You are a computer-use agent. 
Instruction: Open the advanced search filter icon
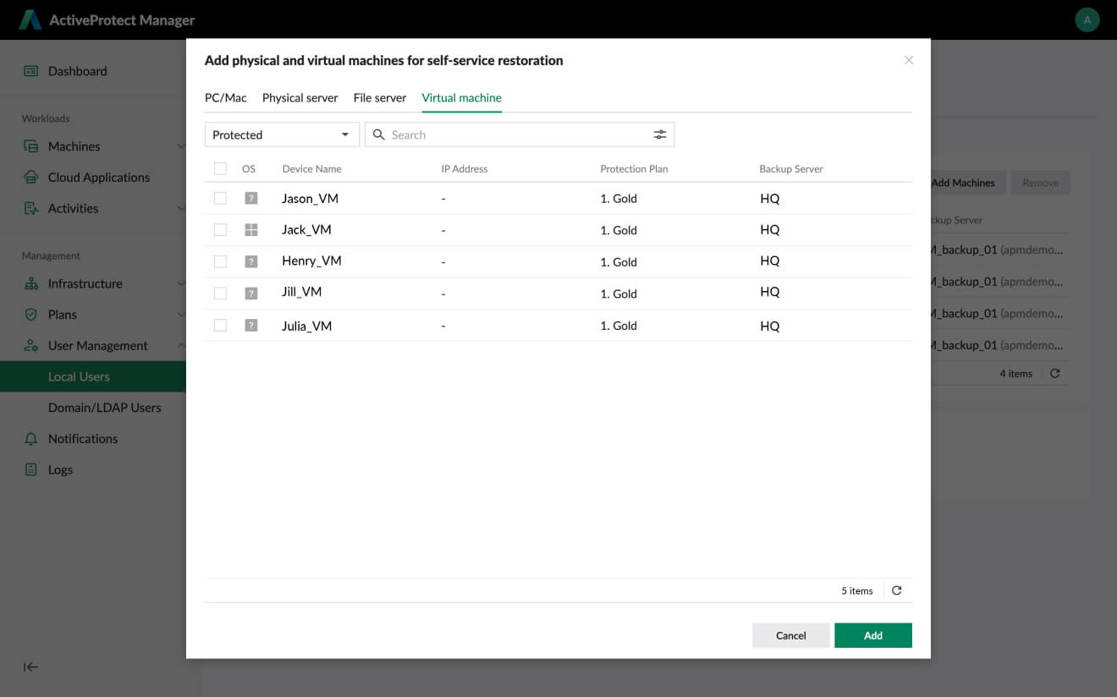coord(660,134)
